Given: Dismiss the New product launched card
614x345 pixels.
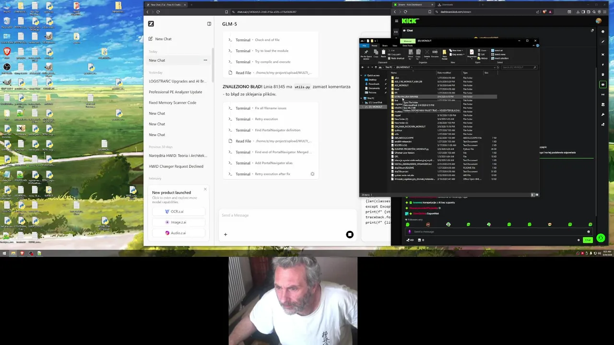Looking at the screenshot, I should [205, 189].
